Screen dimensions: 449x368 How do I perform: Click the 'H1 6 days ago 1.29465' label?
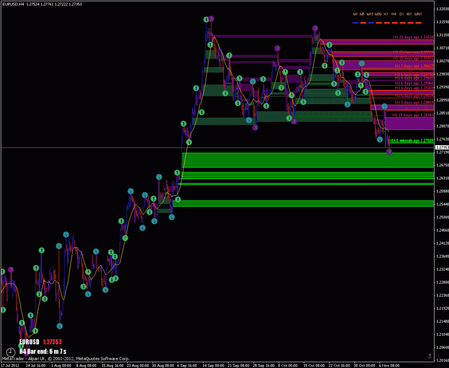[414, 83]
